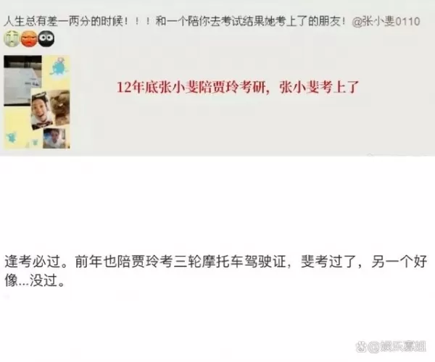Click the @娱乐寡姐 watermark text
The image size is (435, 362).
397,347
